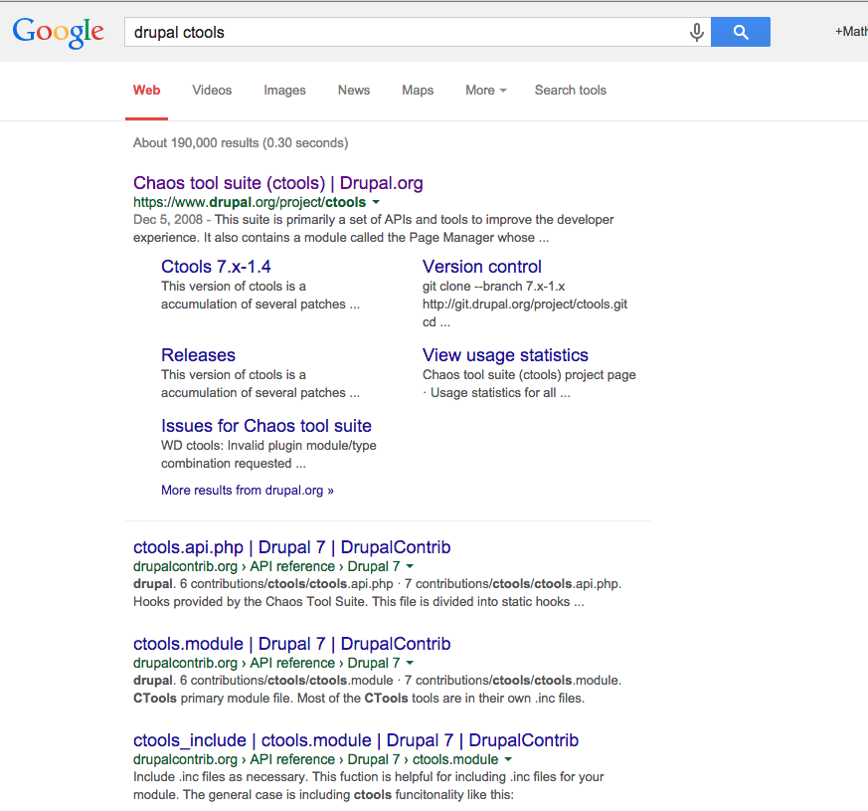This screenshot has width=868, height=811.
Task: Open 'Issues for Chaos tool suite' sitelink
Action: tap(266, 426)
